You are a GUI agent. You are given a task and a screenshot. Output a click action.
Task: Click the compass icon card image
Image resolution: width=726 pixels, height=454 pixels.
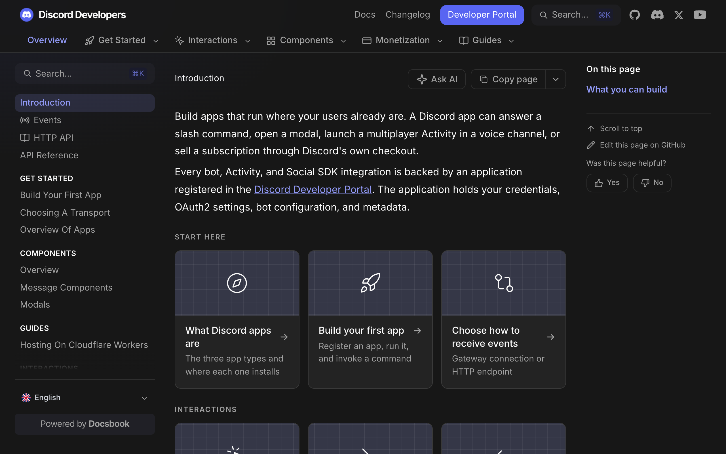tap(237, 283)
